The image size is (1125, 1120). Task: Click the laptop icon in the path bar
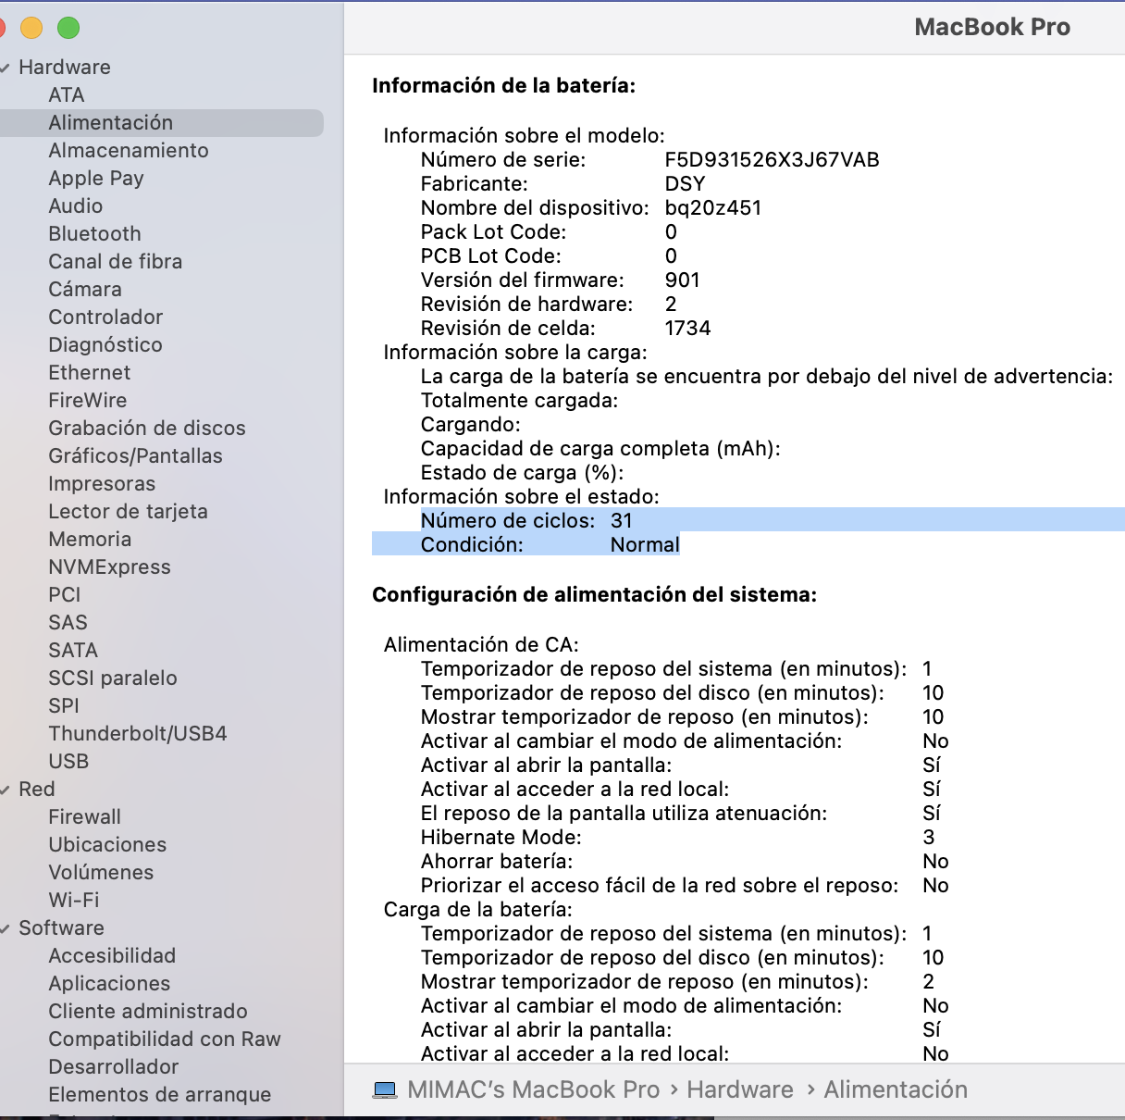385,1090
